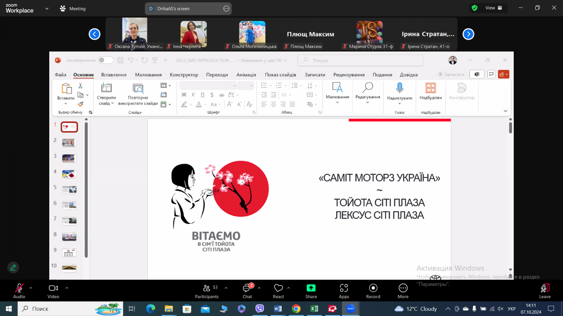
Task: Switch to the Малювання ribbon tab
Action: (x=148, y=75)
